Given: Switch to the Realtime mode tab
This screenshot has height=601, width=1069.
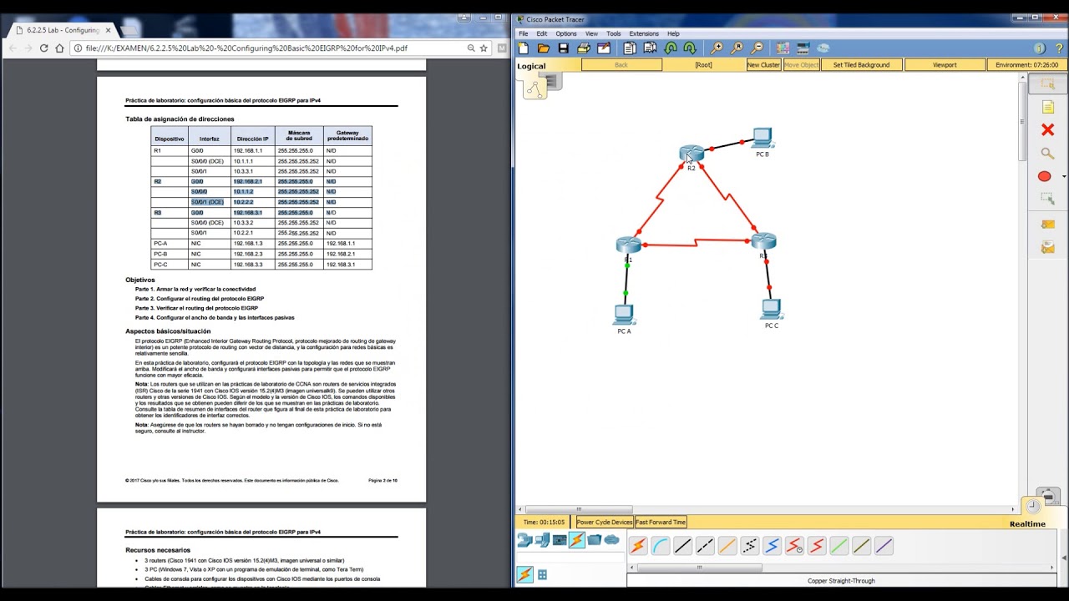Looking at the screenshot, I should [x=1027, y=523].
